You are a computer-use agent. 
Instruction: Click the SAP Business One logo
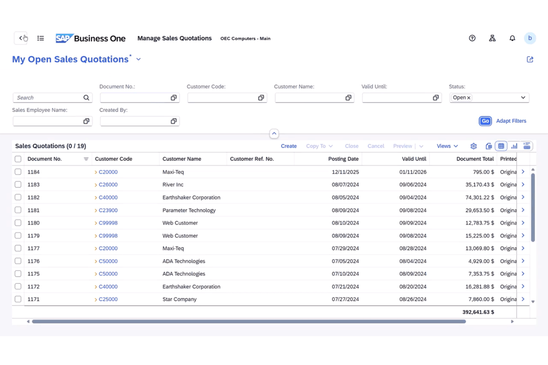[91, 38]
